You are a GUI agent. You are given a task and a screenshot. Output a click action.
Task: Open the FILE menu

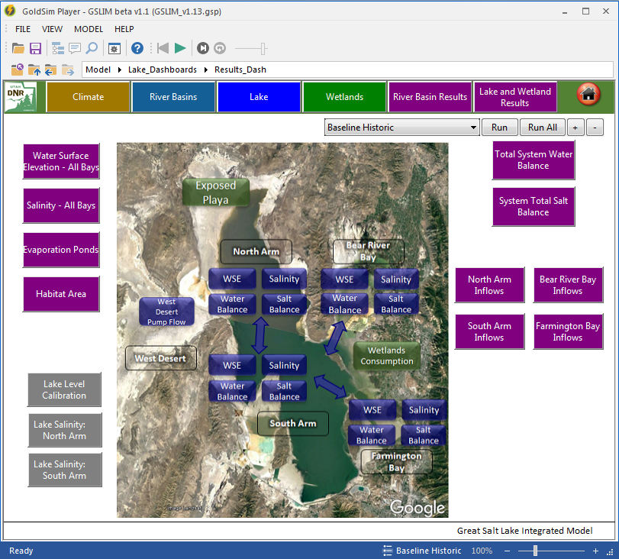coord(23,29)
